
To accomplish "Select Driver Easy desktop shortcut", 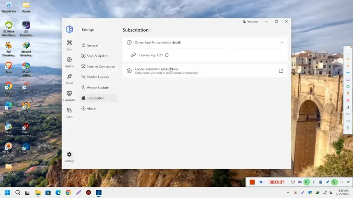I will tap(26, 148).
